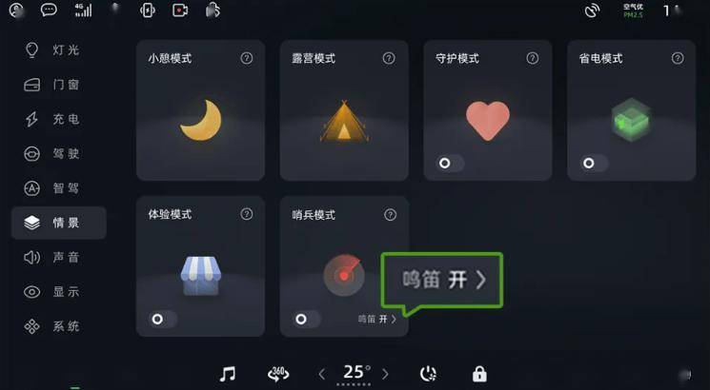This screenshot has height=390, width=710.
Task: Open the messages chat bubble icon
Action: tap(49, 10)
